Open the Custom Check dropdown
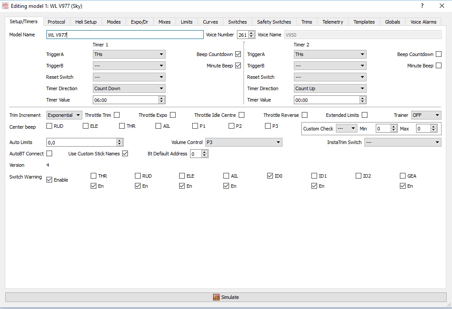The width and height of the screenshot is (452, 309). [x=347, y=128]
